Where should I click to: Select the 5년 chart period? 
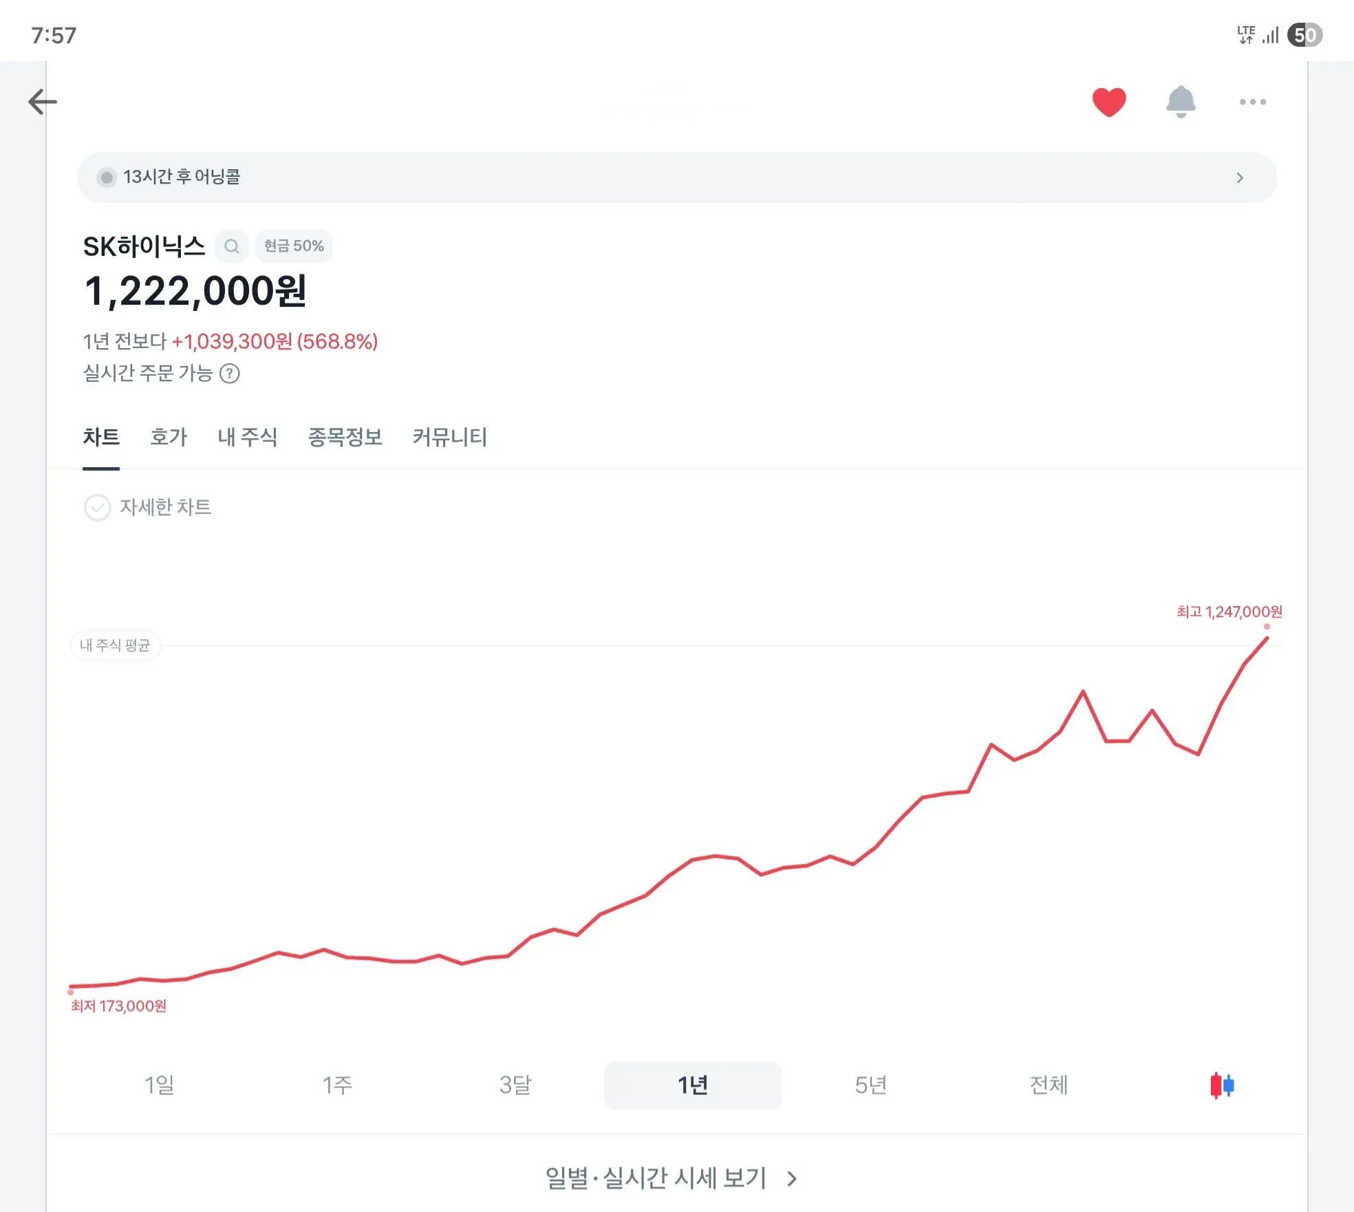tap(870, 1085)
